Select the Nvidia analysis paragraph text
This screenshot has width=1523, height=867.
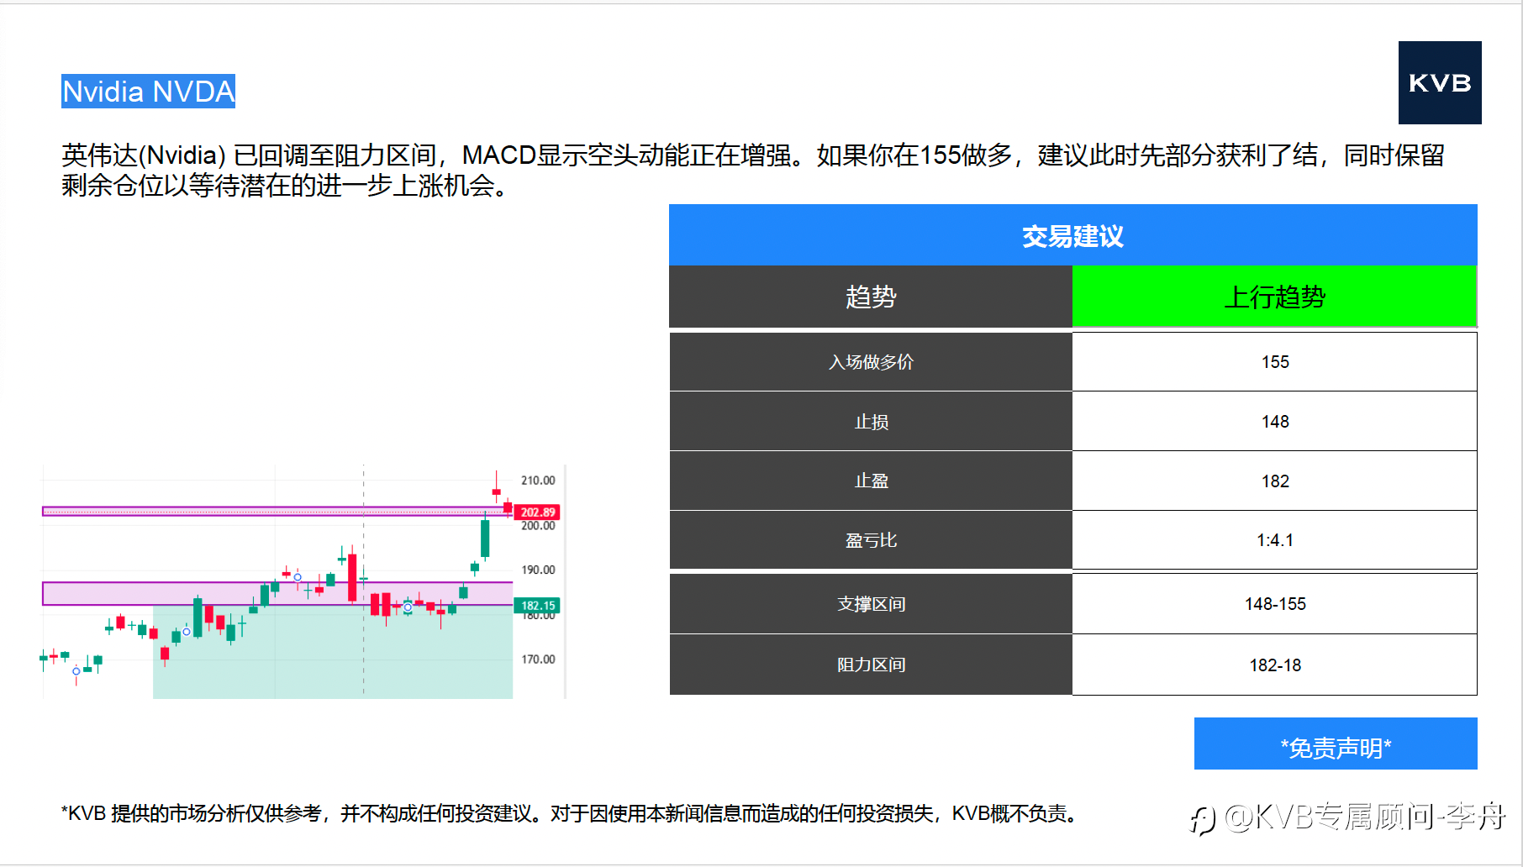click(753, 171)
